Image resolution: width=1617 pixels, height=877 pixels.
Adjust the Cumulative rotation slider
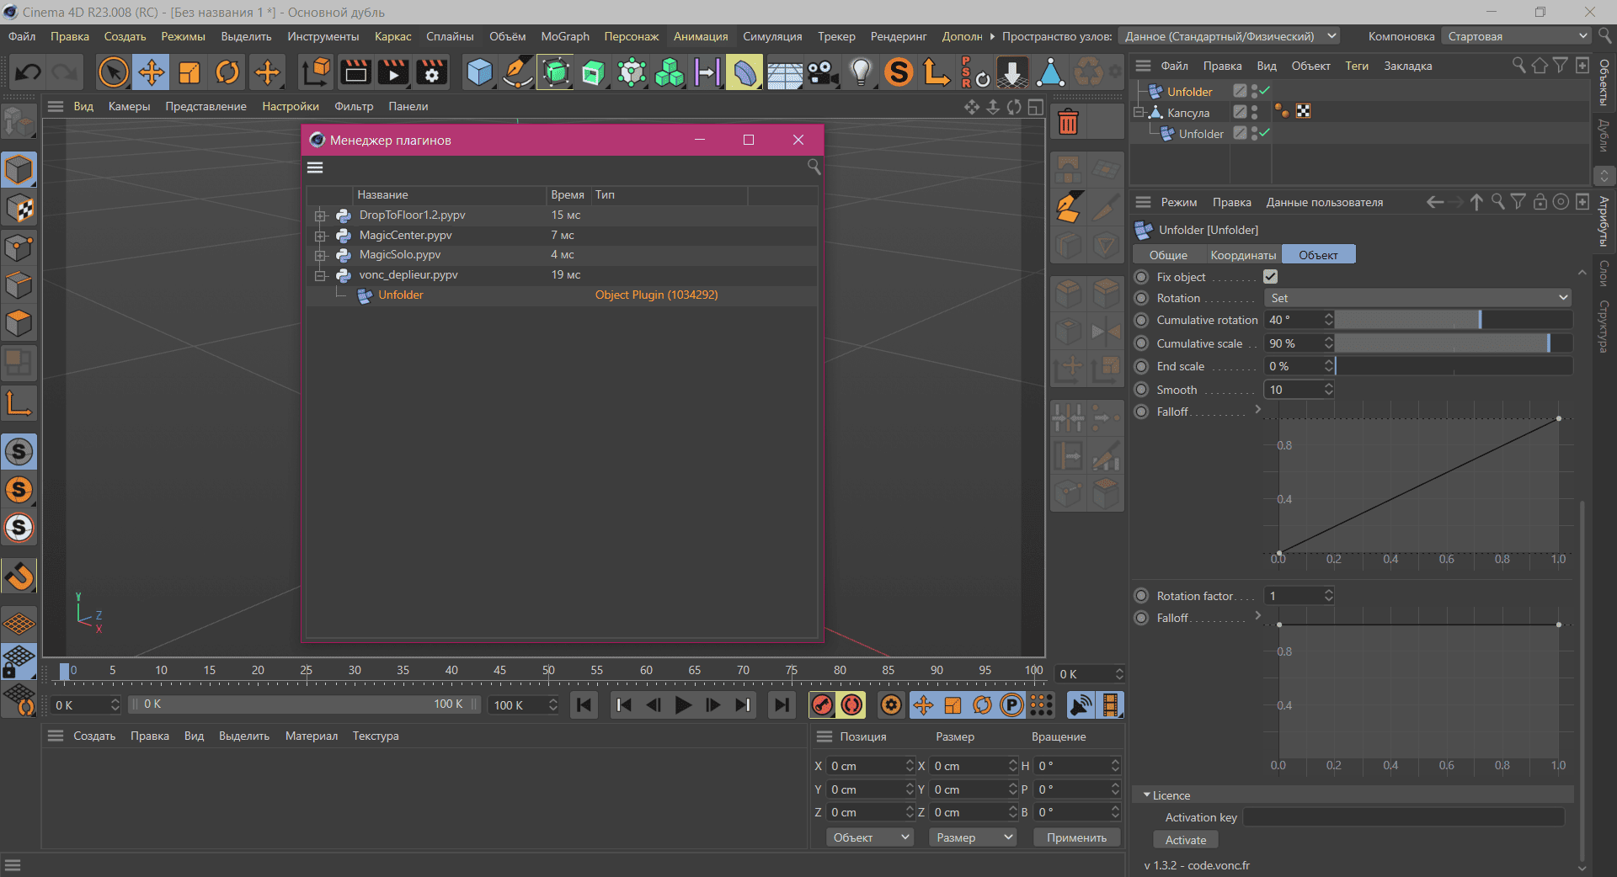tap(1454, 320)
